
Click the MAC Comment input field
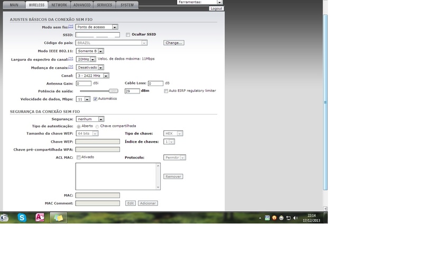(x=98, y=203)
